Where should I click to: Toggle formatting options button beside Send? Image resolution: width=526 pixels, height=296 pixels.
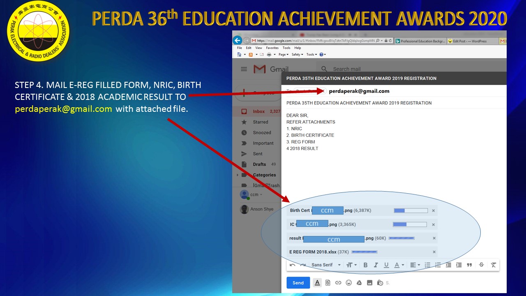tap(317, 283)
